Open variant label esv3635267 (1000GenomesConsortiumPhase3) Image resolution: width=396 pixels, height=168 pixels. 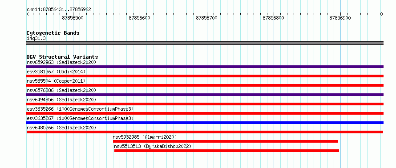pos(80,118)
